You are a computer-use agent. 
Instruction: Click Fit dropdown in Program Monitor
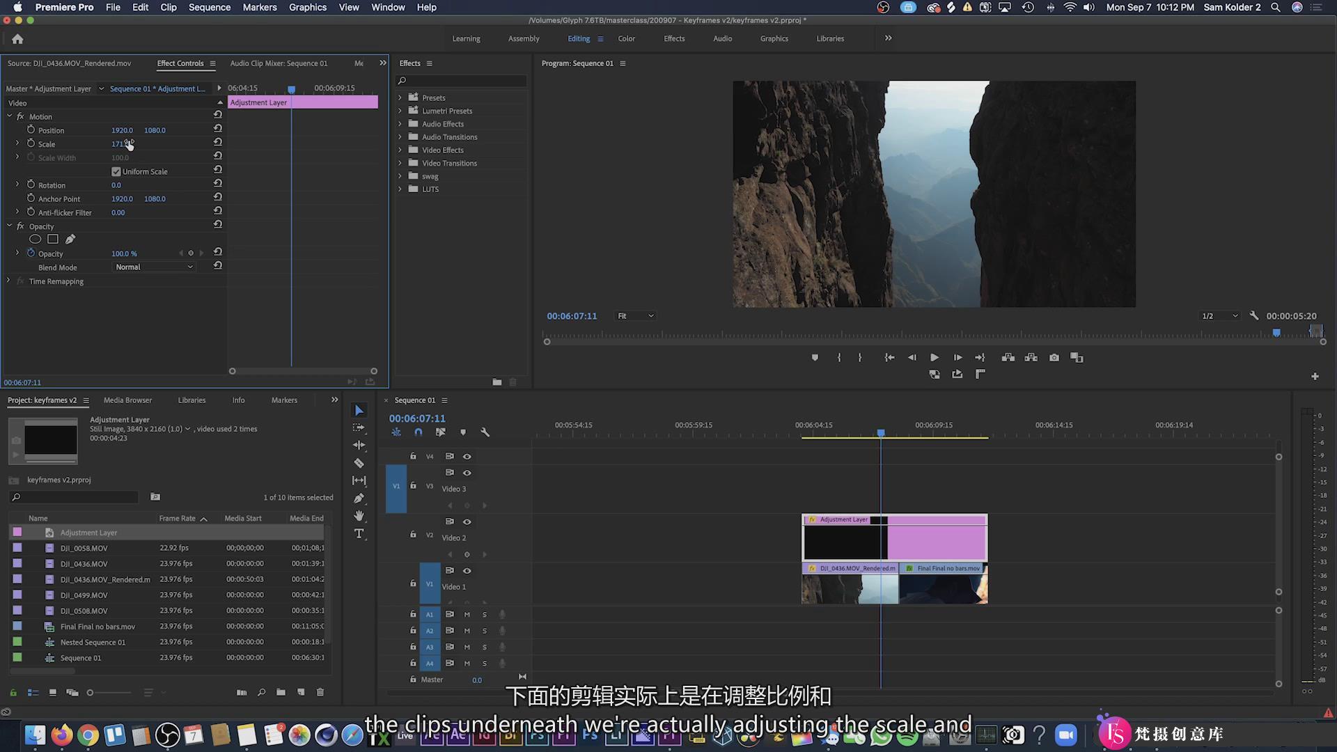(634, 316)
